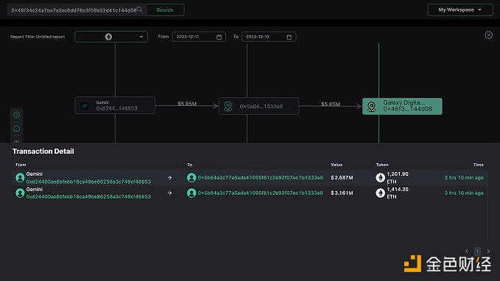500x281 pixels.
Task: Click the Gemini avatar in the $3.161M row
Action: pyautogui.click(x=20, y=193)
